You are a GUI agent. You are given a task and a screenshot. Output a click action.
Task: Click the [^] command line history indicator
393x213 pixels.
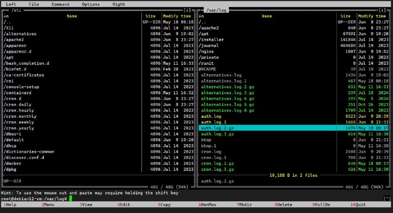coord(387,198)
